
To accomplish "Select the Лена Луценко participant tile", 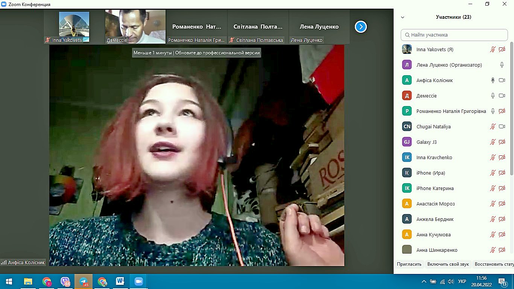I will (319, 27).
